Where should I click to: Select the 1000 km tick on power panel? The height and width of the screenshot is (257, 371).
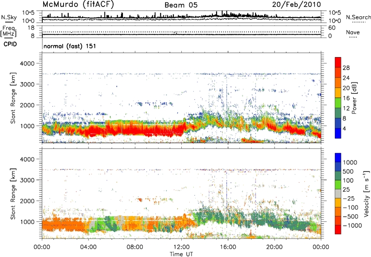tap(27, 126)
